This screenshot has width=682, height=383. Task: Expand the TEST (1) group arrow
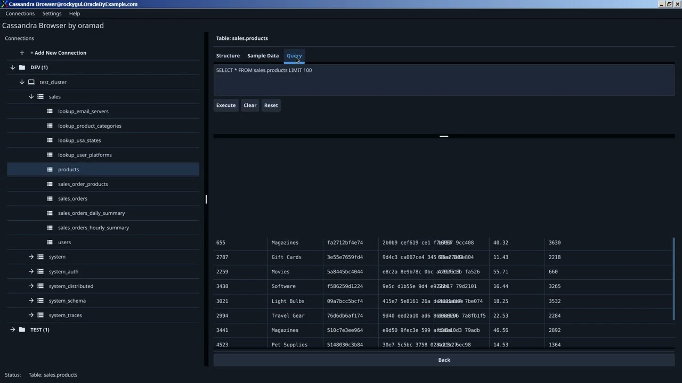click(13, 330)
